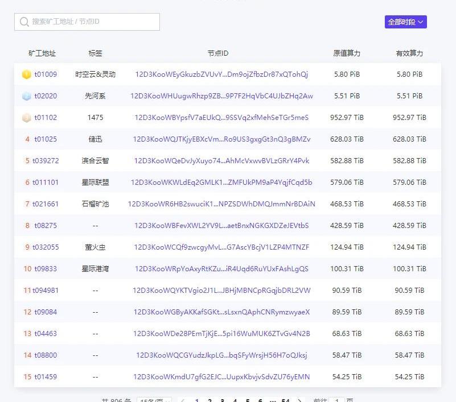Click the bronze medal icon for t01102
This screenshot has height=402, width=456.
26,118
